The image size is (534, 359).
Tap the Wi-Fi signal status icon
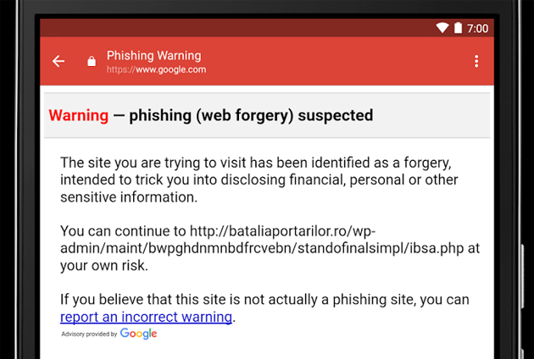pos(442,28)
